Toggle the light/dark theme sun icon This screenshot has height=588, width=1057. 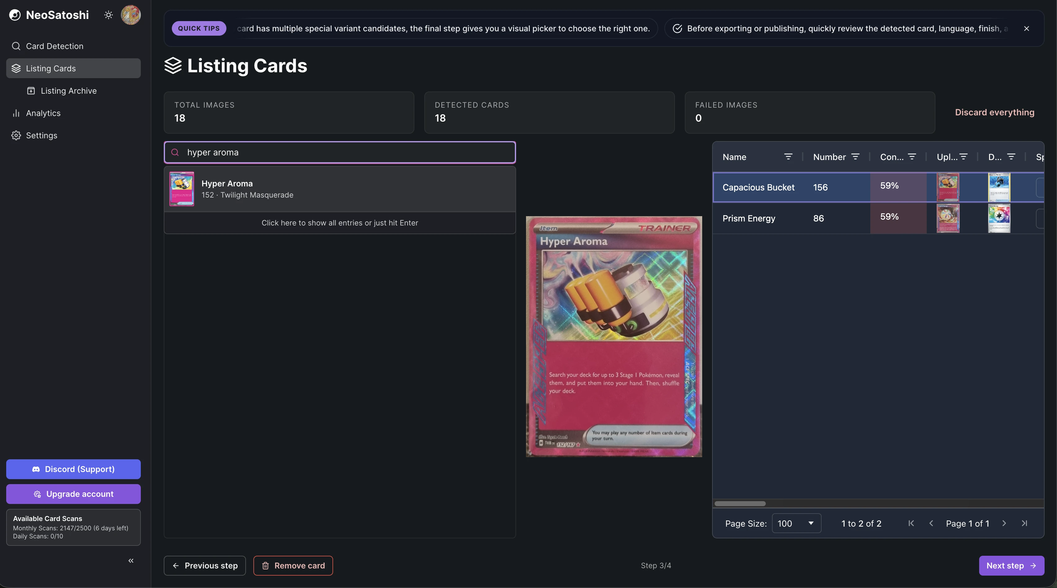[x=108, y=15]
